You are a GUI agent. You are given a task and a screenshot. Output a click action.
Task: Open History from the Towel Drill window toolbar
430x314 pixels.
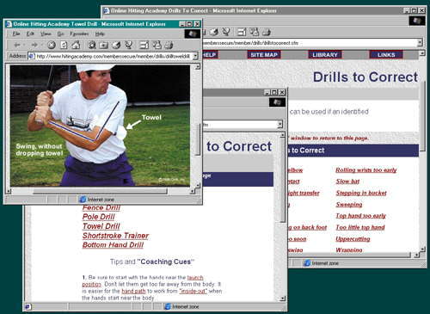pos(116,45)
